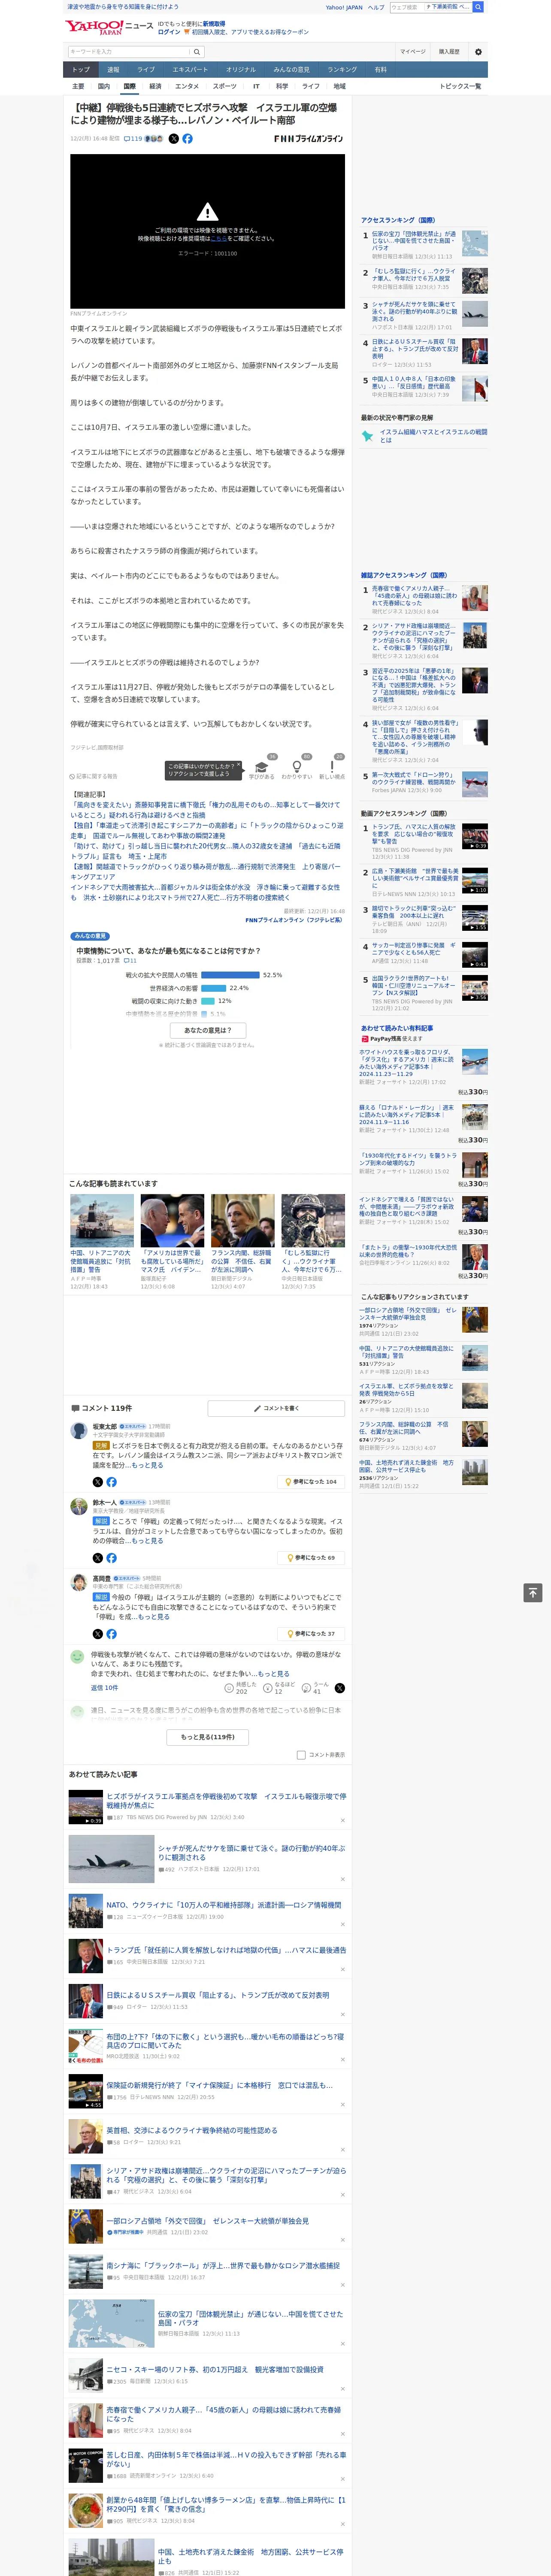Click the みんなの意見 poll label
This screenshot has width=551, height=2576.
point(91,936)
